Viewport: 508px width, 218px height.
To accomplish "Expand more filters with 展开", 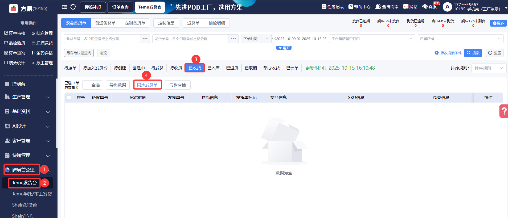I will pos(284,48).
